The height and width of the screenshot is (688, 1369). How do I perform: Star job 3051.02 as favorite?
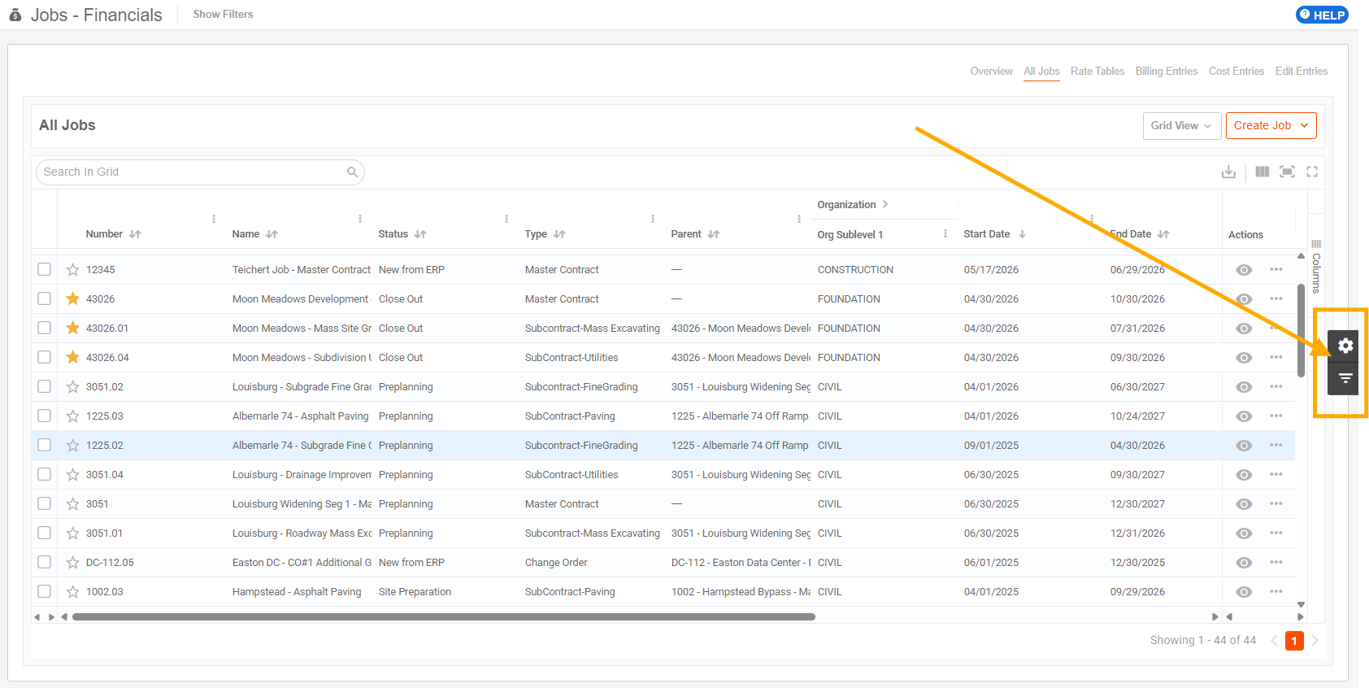coord(72,386)
